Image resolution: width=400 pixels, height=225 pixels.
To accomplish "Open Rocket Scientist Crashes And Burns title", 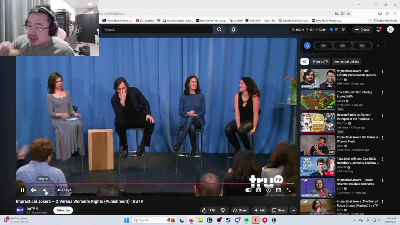I will (x=355, y=182).
